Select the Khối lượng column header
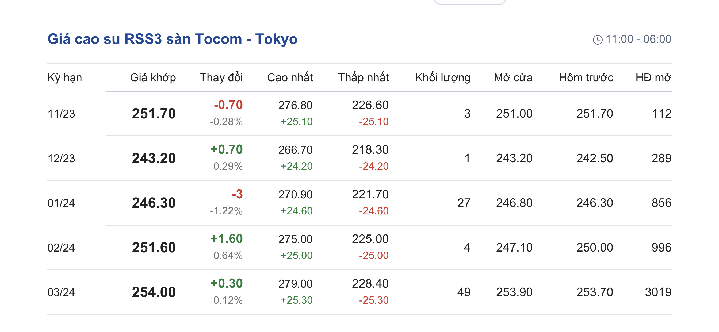The image size is (719, 332). coord(442,77)
